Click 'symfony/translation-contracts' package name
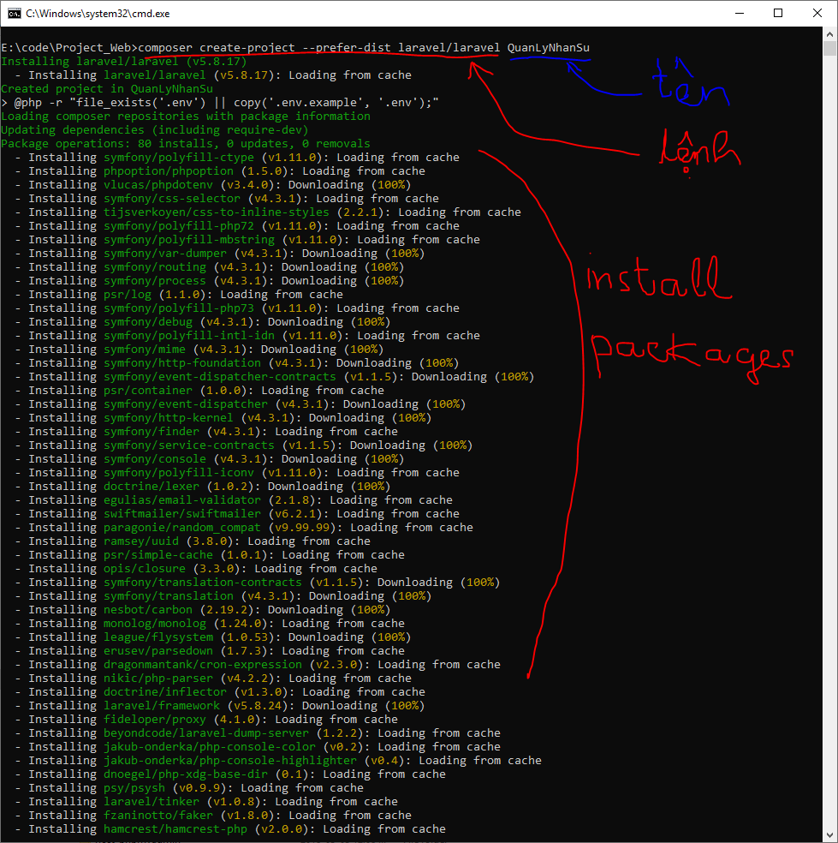The height and width of the screenshot is (843, 838). 203,583
